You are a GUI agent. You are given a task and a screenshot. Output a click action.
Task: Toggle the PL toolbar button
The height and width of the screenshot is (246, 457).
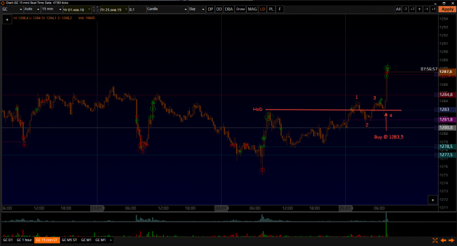coord(271,10)
